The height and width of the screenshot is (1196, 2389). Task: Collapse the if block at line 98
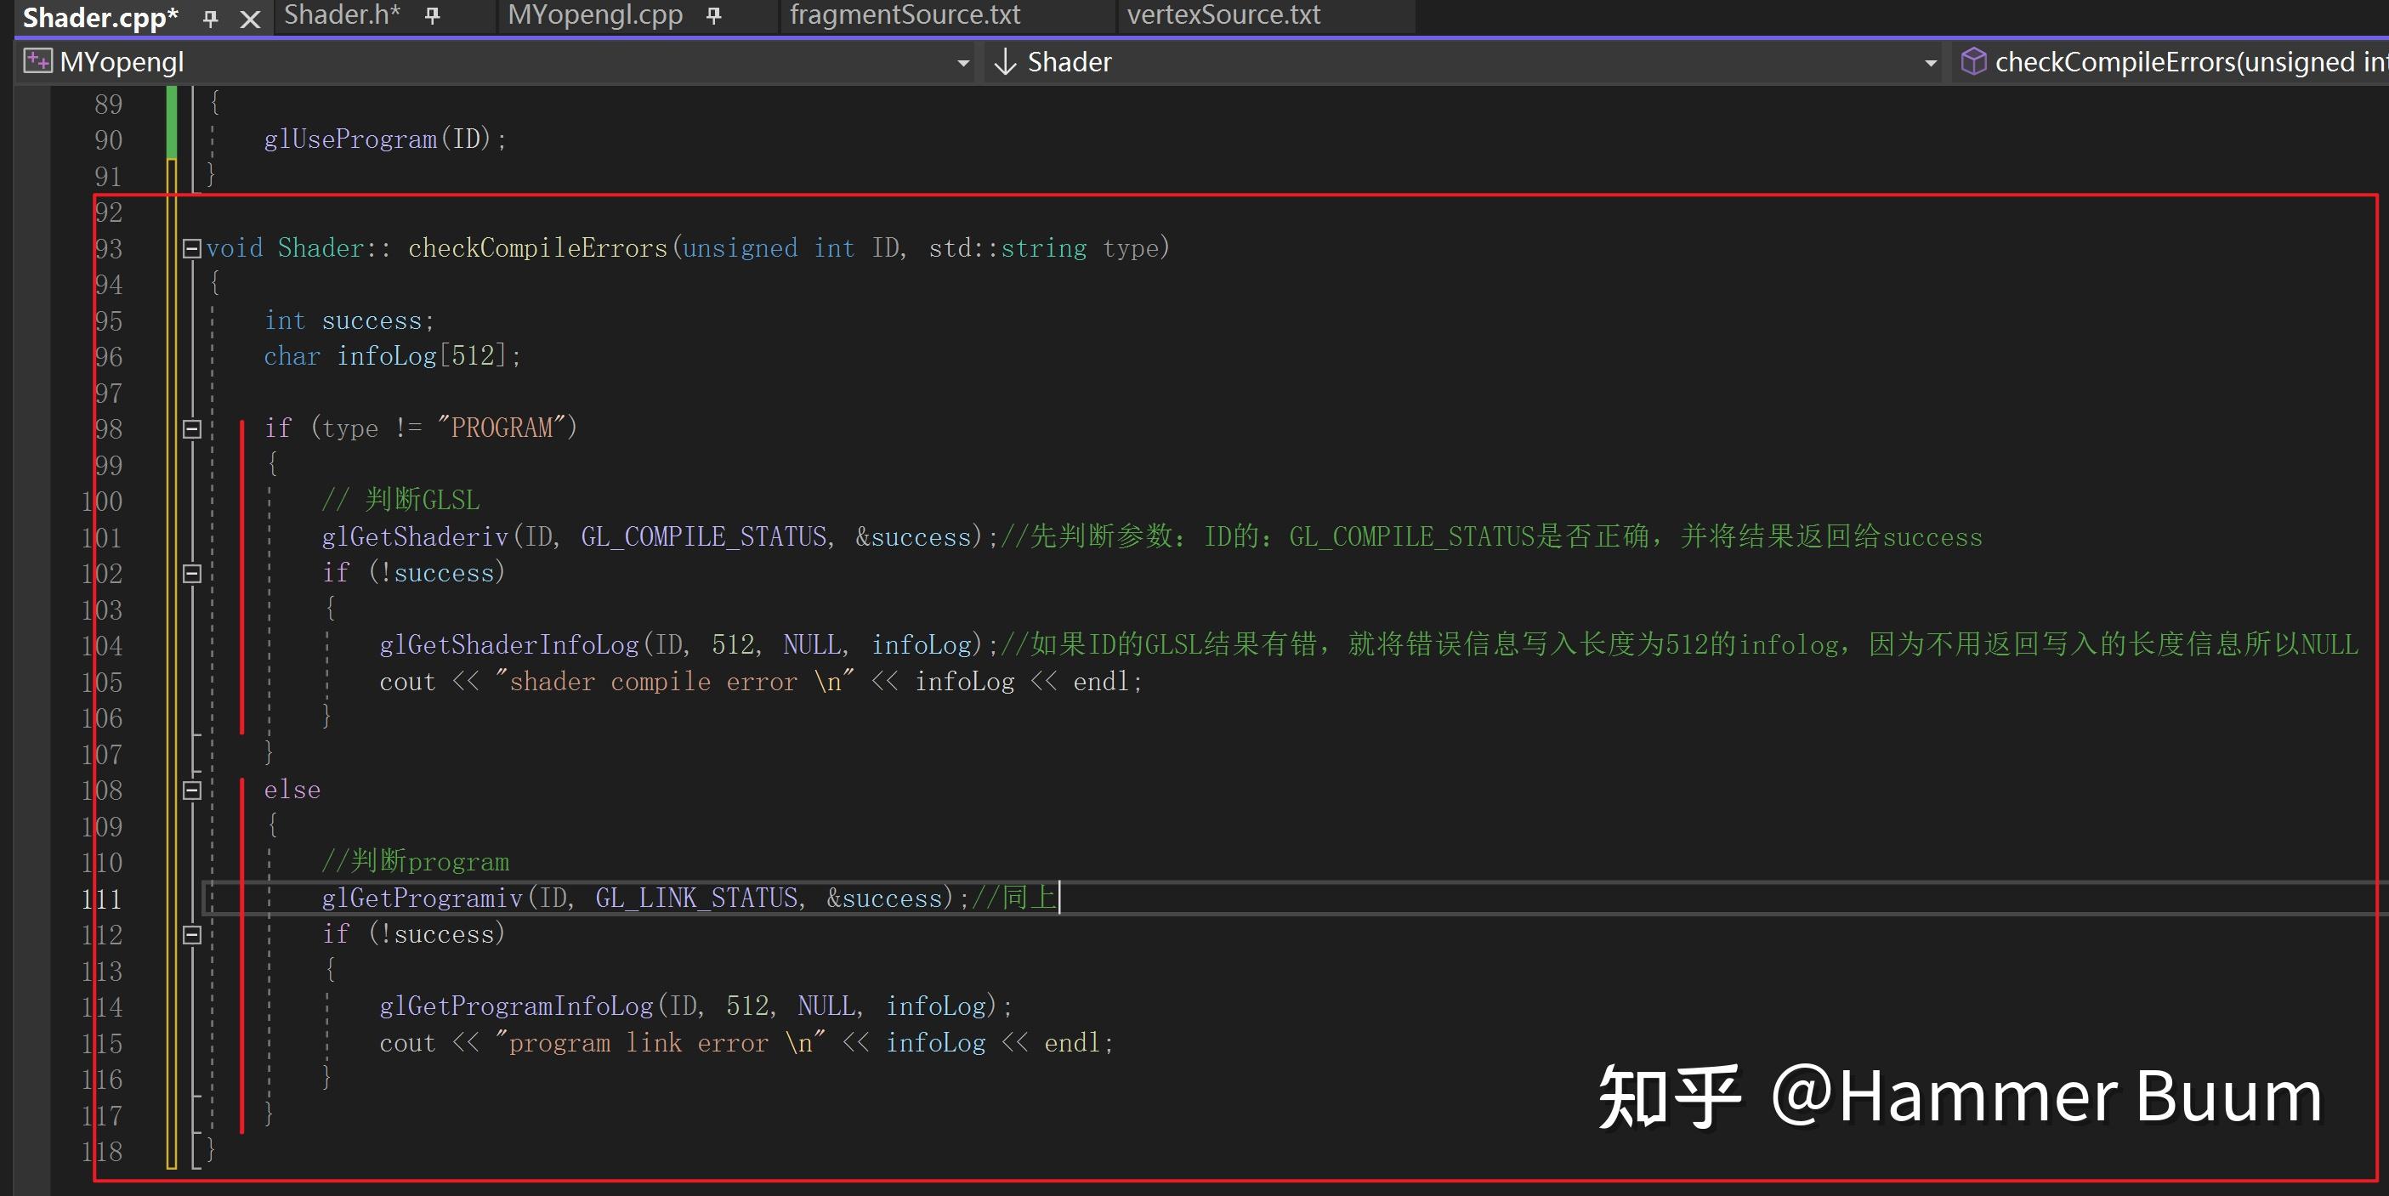click(191, 428)
